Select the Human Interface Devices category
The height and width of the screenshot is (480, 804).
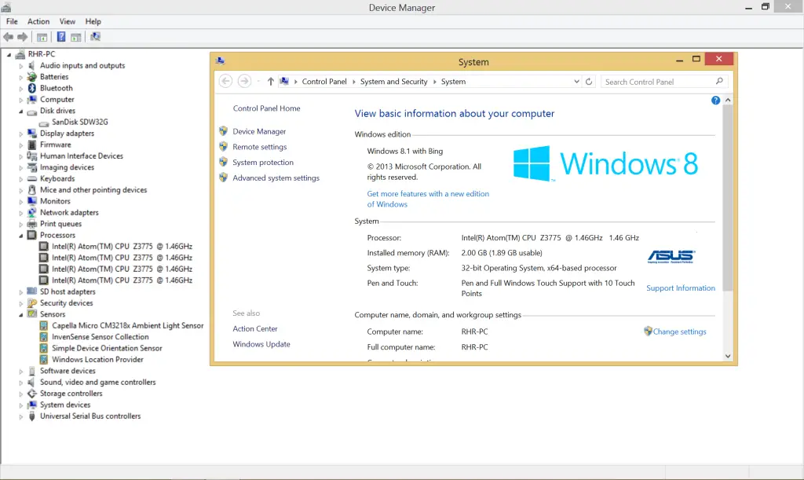point(82,156)
